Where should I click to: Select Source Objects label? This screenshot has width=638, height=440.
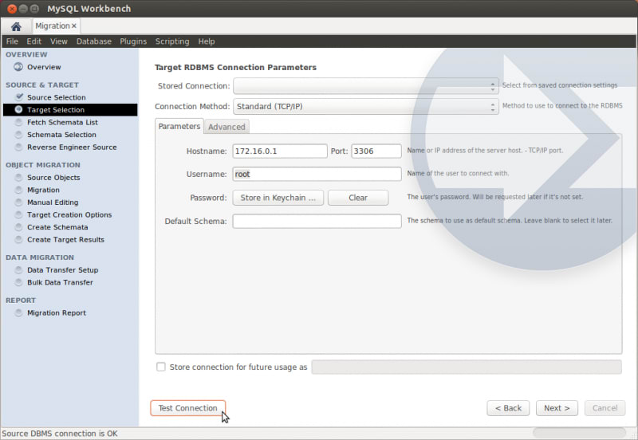click(x=53, y=178)
